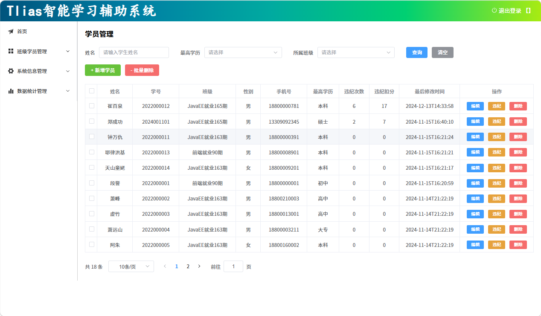
Task: Click the paper plane icon beside 首页
Action: [11, 32]
